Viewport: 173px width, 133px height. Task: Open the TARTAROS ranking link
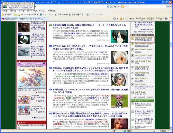click(143, 40)
